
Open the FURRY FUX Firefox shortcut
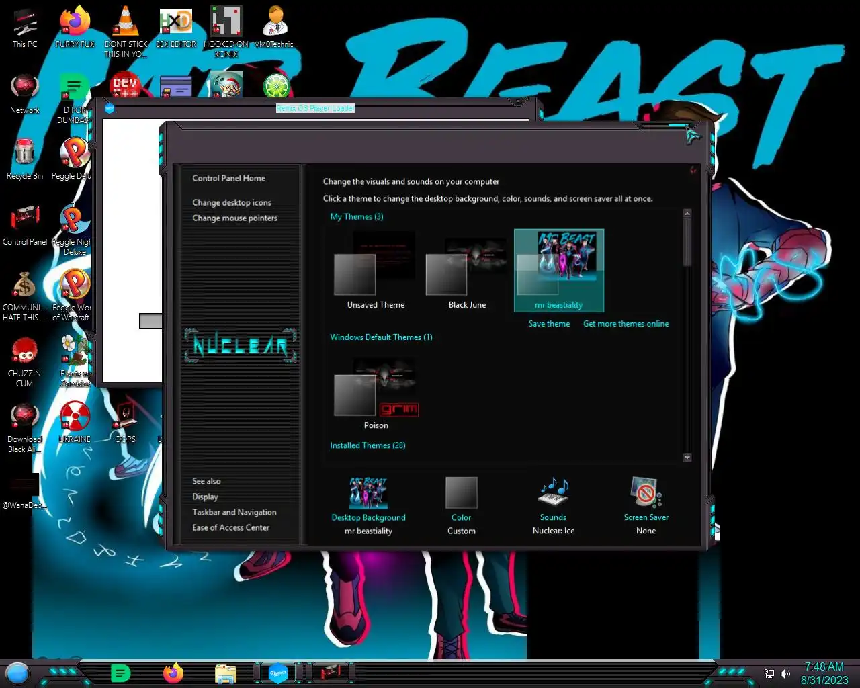(75, 28)
